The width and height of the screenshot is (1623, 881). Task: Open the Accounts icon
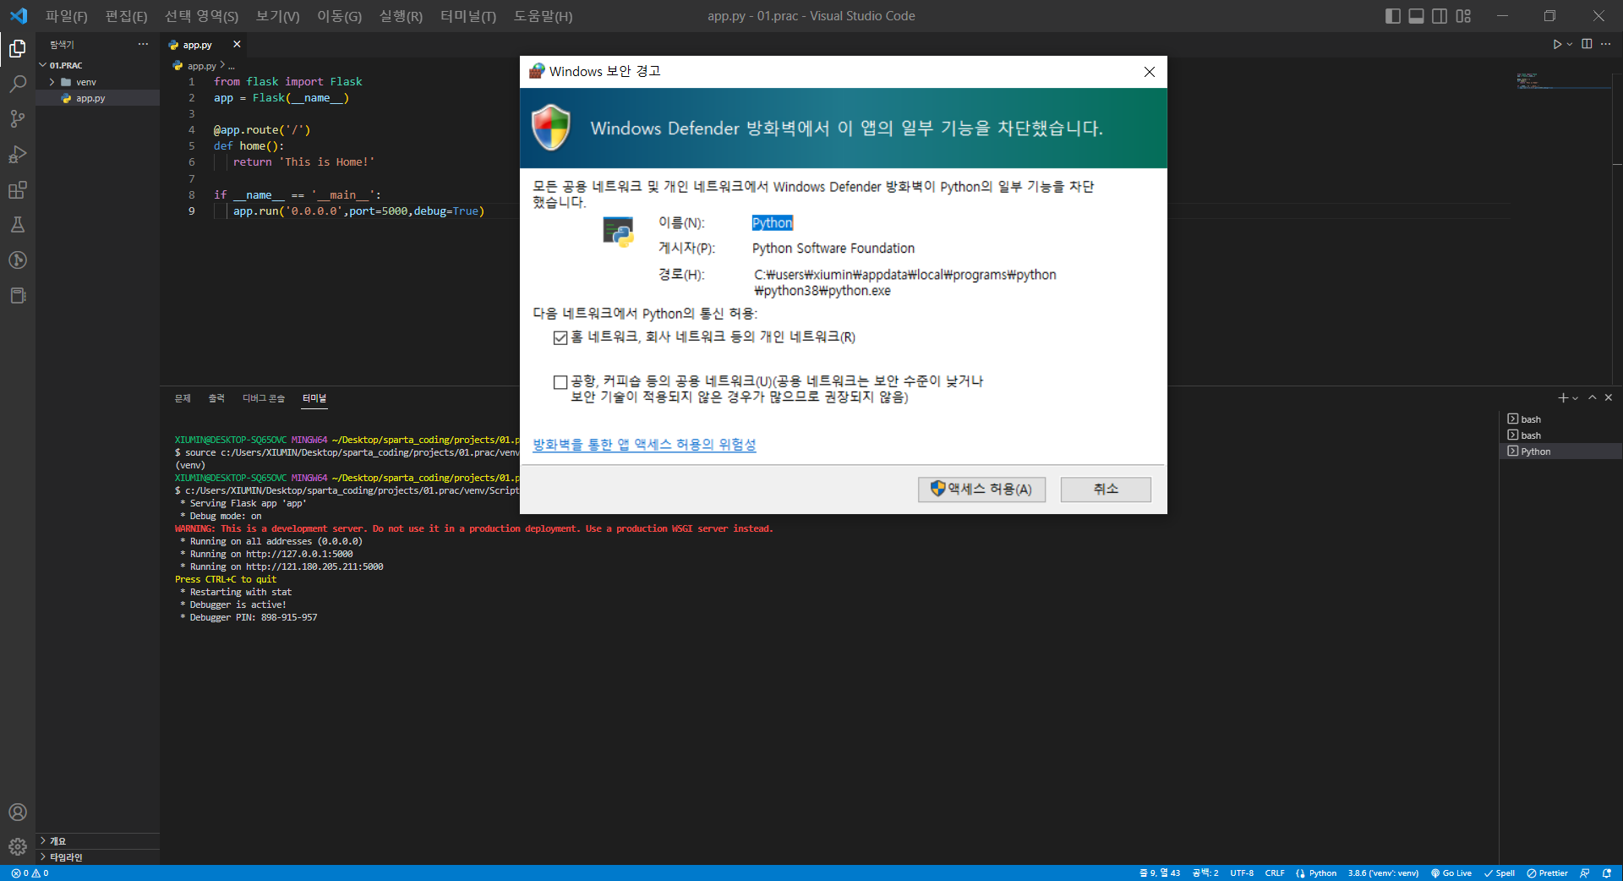click(17, 813)
